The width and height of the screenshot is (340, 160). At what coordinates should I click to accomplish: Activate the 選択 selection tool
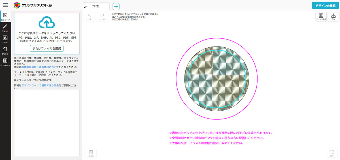[331, 153]
